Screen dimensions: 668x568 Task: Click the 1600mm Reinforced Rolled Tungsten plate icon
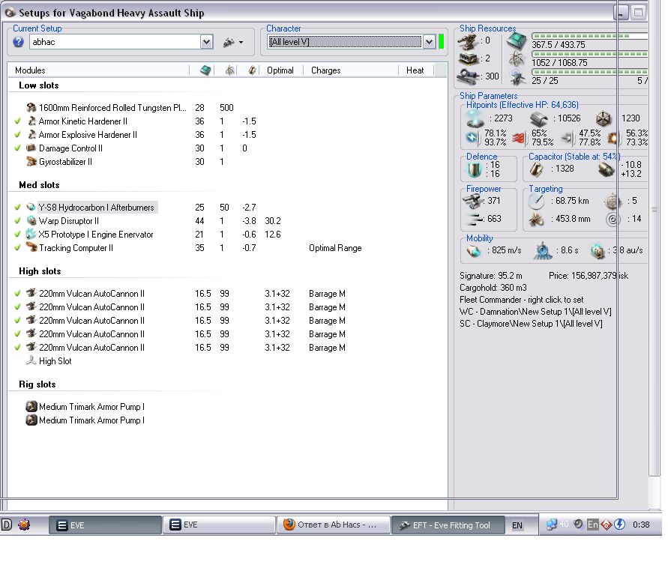31,108
